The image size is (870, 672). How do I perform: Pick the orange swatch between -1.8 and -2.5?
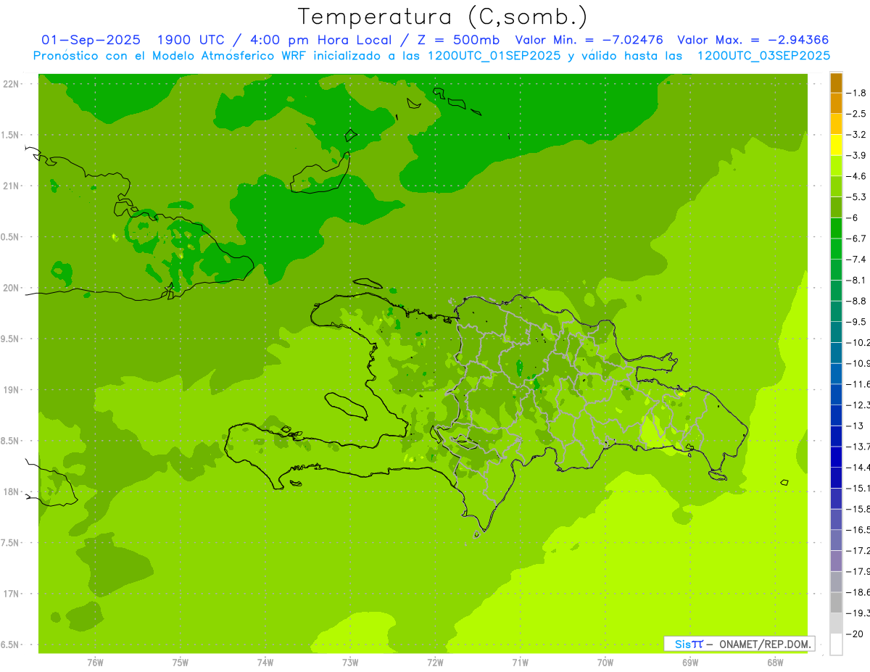tap(836, 103)
